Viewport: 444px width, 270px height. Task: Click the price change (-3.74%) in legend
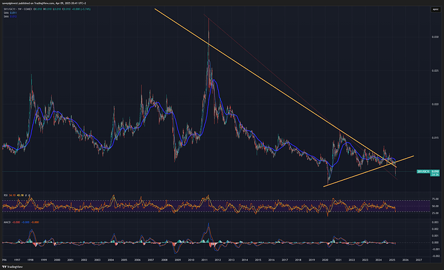86,9
